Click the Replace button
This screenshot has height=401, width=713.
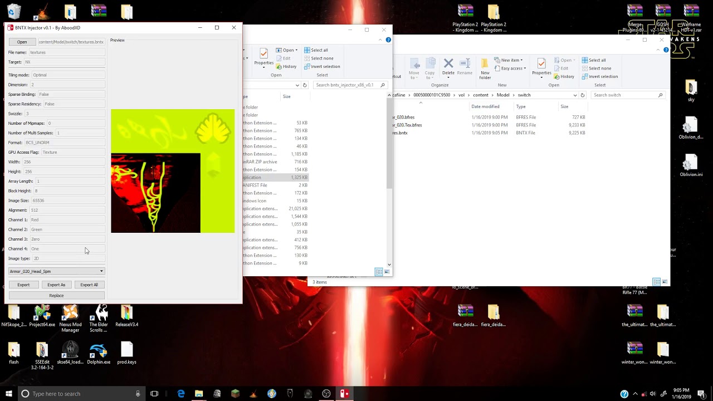[56, 295]
